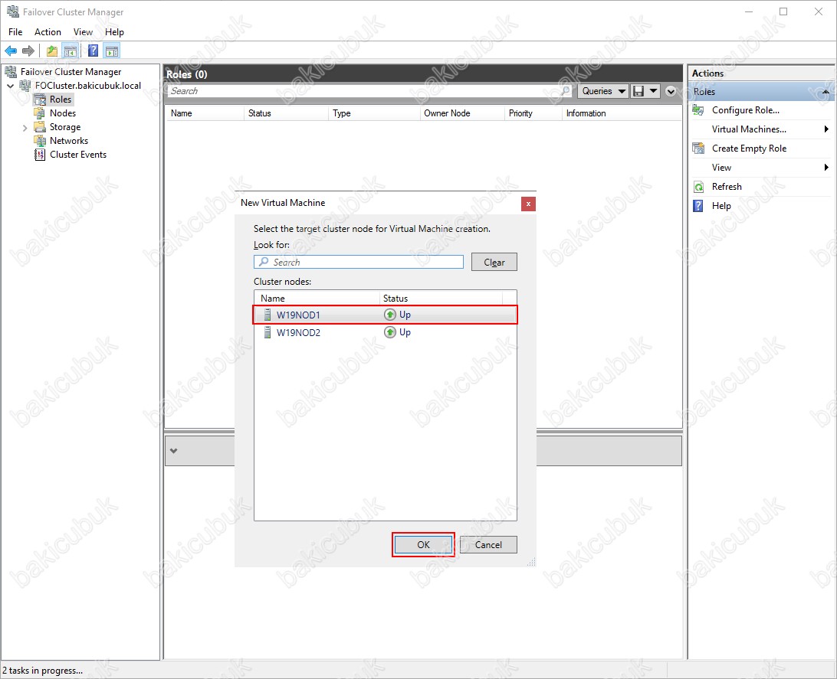Image resolution: width=837 pixels, height=679 pixels.
Task: Click OK in the New Virtual Machine dialog
Action: pos(423,545)
